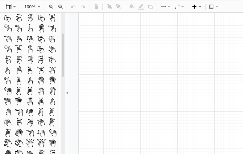Click the To Front icon
Screen dimensions: 243x154
tap(109, 7)
